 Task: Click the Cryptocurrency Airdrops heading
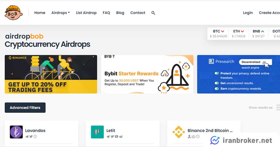(x=48, y=45)
